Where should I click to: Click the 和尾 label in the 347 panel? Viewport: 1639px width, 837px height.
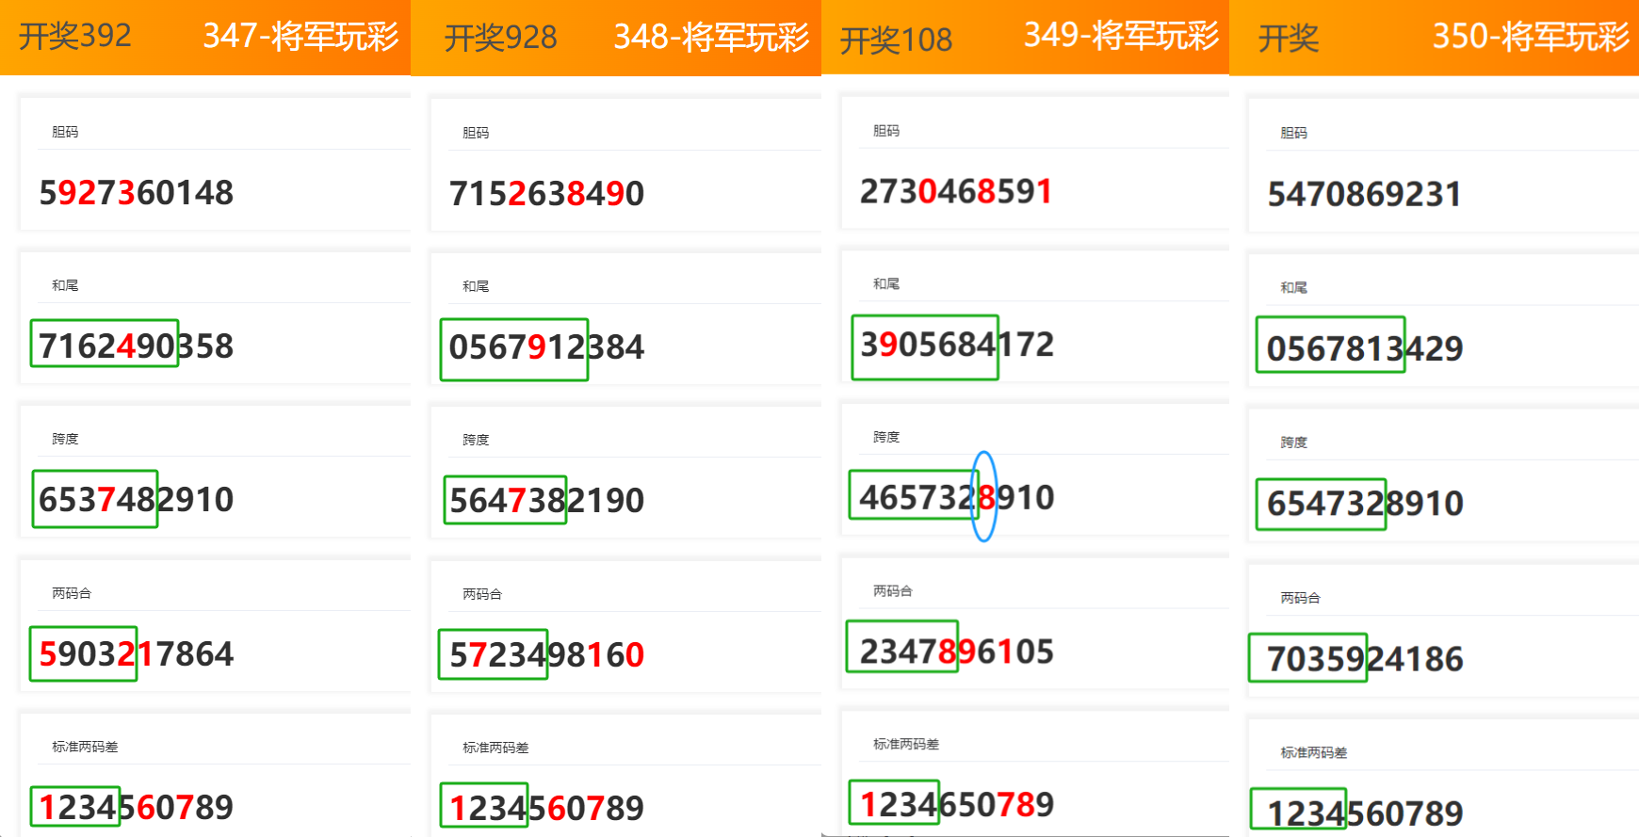pos(65,285)
